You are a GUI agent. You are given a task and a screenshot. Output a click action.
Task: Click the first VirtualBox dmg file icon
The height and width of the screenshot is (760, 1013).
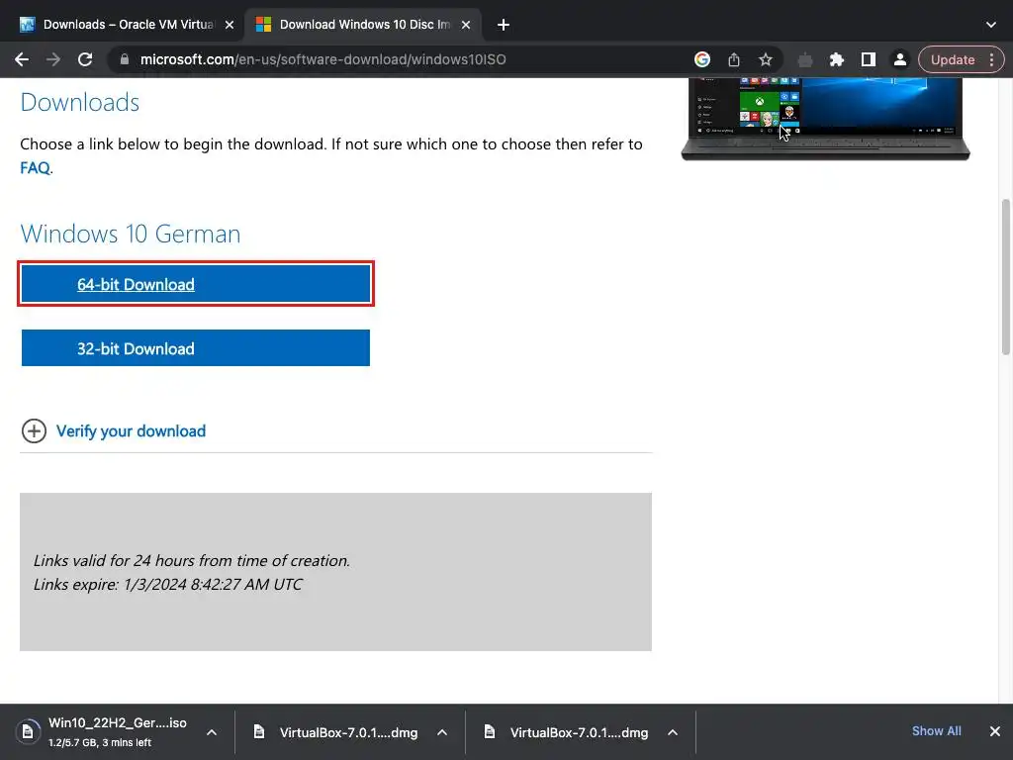(259, 731)
